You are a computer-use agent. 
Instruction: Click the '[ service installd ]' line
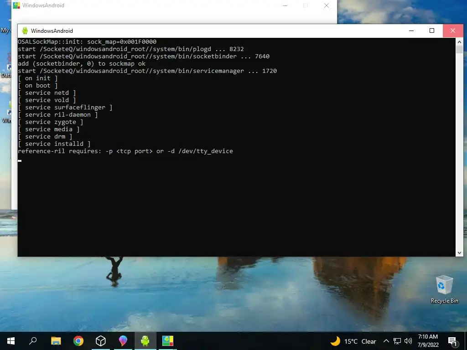tap(54, 144)
